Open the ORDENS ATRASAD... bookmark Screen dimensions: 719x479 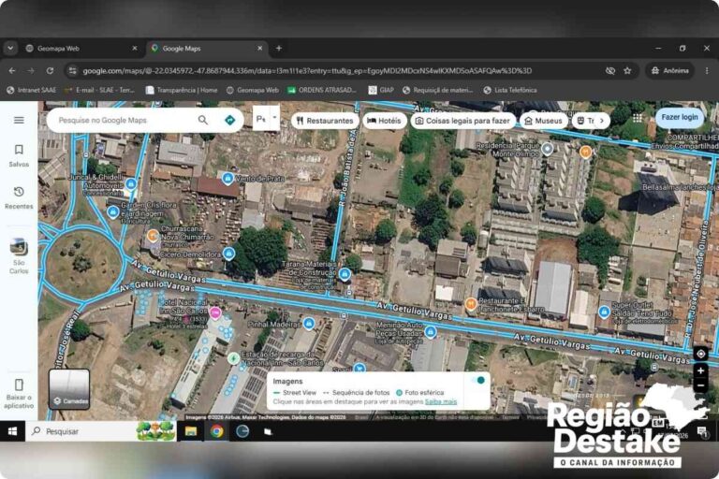coord(322,91)
